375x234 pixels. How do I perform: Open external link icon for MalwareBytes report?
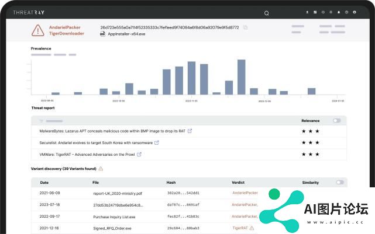click(190, 131)
